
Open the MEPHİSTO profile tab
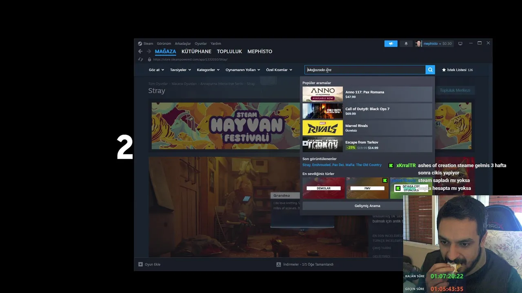click(260, 51)
